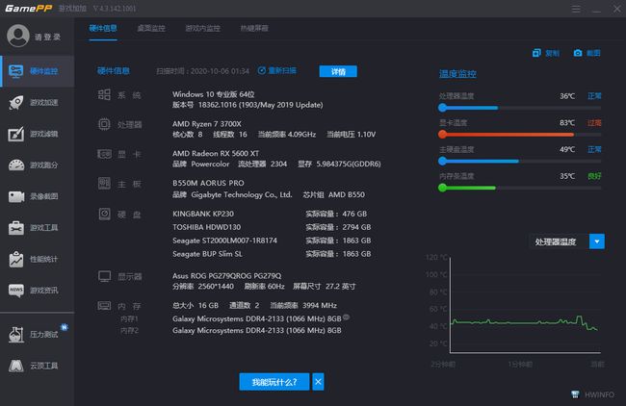This screenshot has height=406, width=626.
Task: Open 游戏滤镜 filter sidebar icon
Action: click(16, 134)
